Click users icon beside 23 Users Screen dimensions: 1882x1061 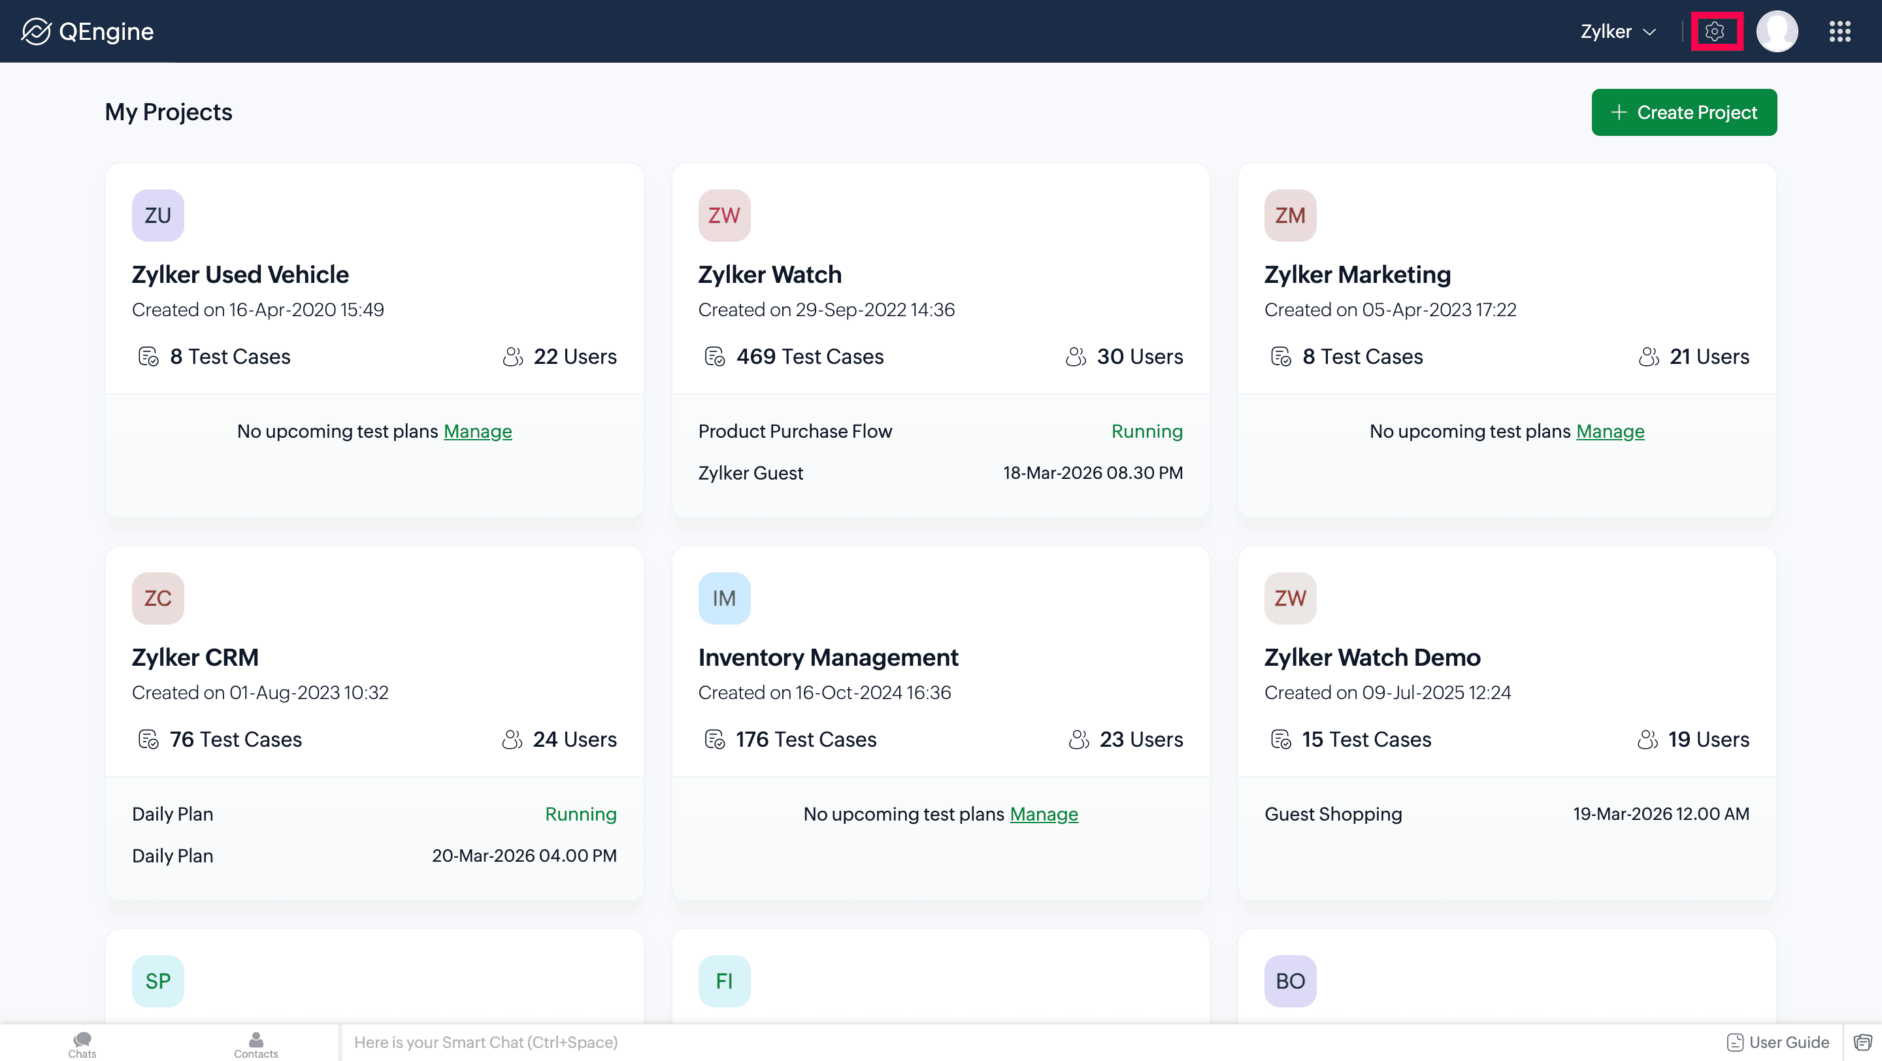1079,739
